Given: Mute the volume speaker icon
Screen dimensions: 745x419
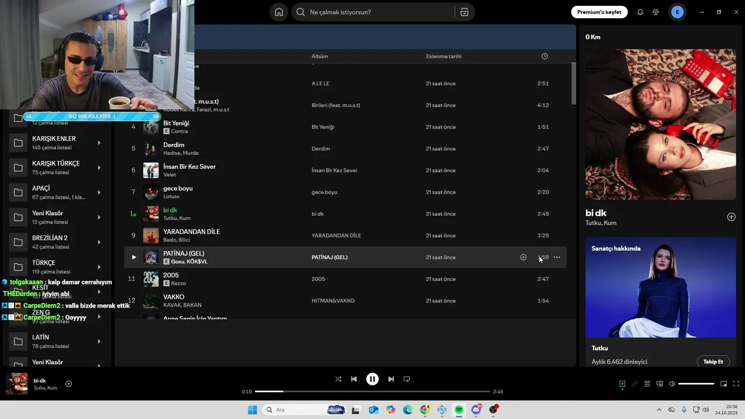Looking at the screenshot, I should 672,384.
